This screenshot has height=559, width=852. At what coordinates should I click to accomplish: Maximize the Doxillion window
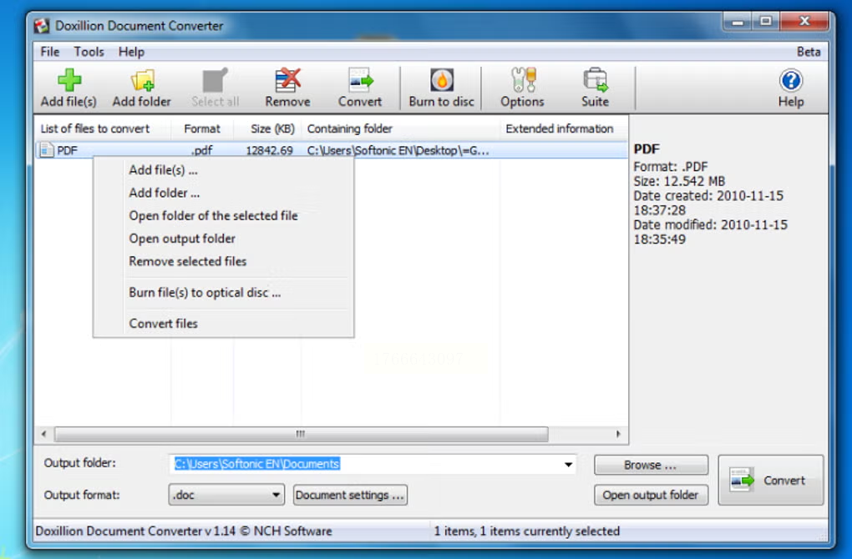766,22
